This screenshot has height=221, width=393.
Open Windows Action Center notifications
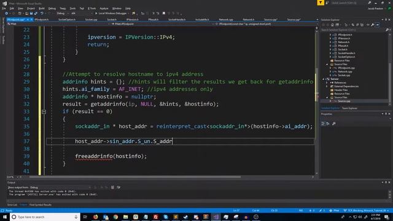pyautogui.click(x=386, y=217)
